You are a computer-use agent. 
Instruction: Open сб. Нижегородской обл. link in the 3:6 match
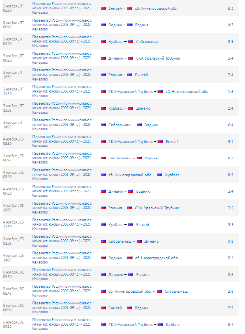[x=130, y=291]
